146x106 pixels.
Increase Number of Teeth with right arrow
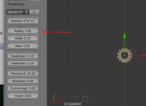pyautogui.click(x=36, y=21)
